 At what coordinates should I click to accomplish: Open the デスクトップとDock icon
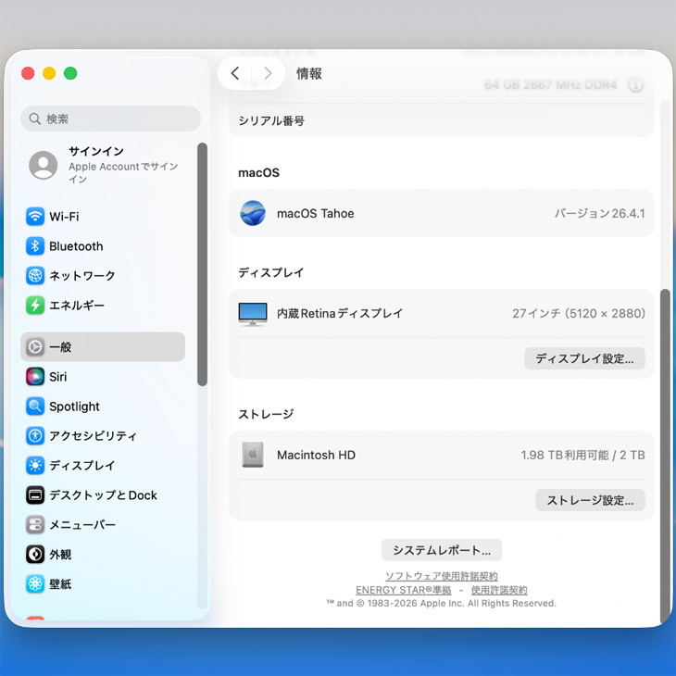tap(35, 494)
